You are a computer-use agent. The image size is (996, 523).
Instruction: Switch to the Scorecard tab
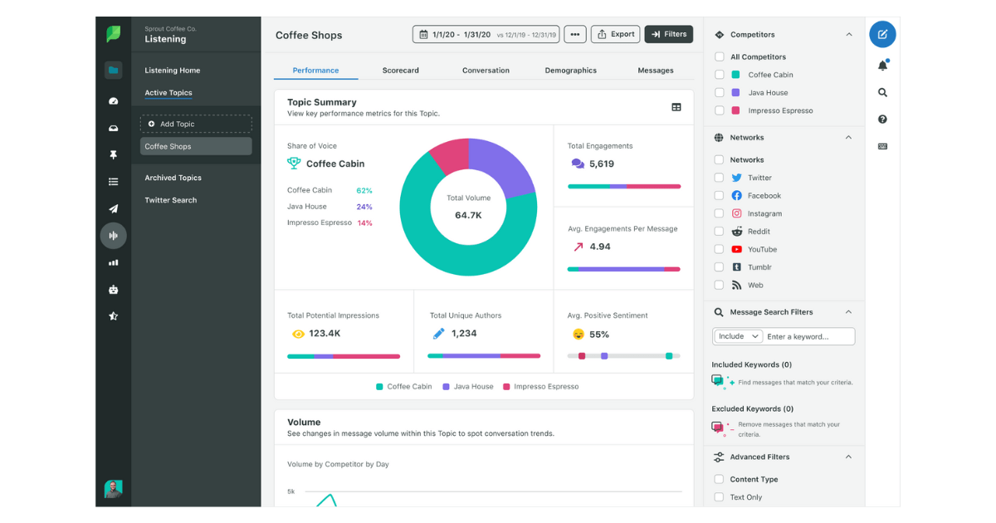point(401,71)
